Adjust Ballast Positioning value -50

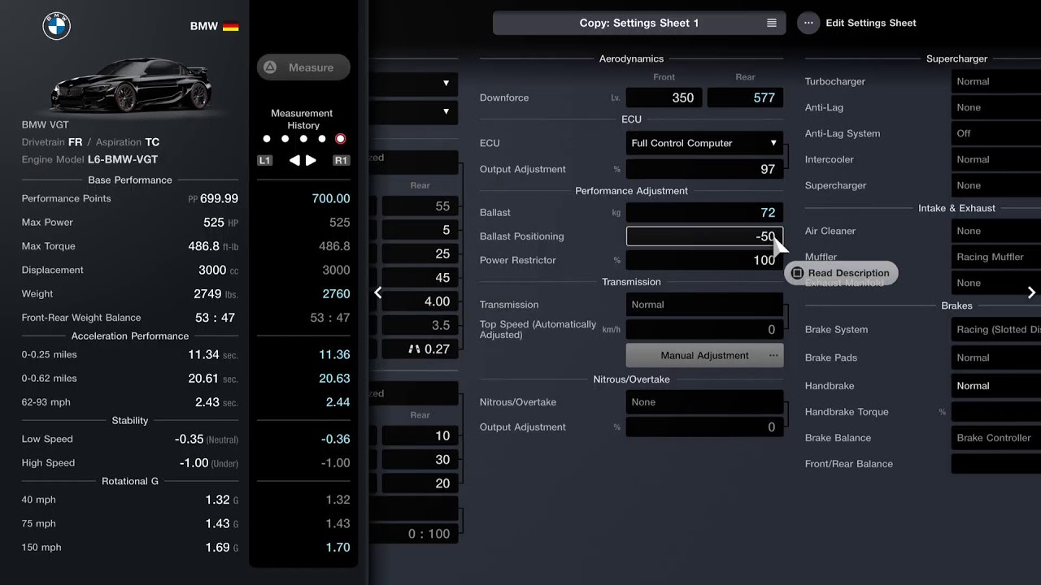coord(704,236)
